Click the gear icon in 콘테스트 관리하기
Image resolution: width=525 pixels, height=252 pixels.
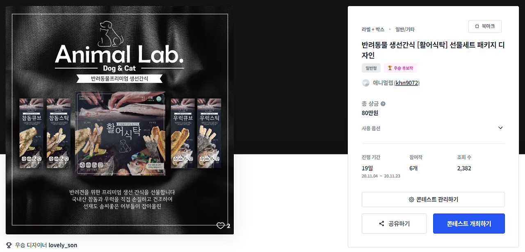tap(411, 200)
